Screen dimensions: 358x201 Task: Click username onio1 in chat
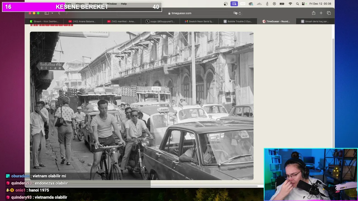[x=20, y=190]
